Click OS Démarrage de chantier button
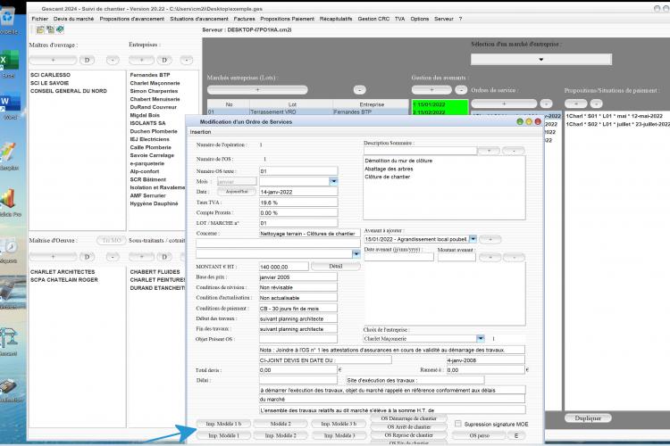670x446 pixels. pos(408,418)
